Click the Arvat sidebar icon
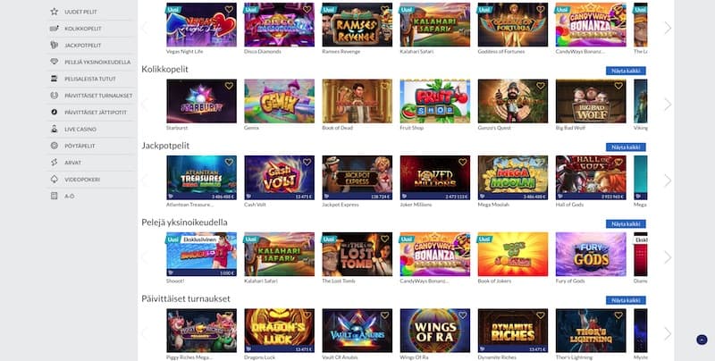Screen dimensions: 715x361 point(55,163)
